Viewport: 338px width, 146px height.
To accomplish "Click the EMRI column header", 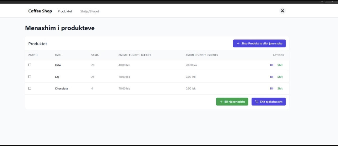I will click(58, 55).
